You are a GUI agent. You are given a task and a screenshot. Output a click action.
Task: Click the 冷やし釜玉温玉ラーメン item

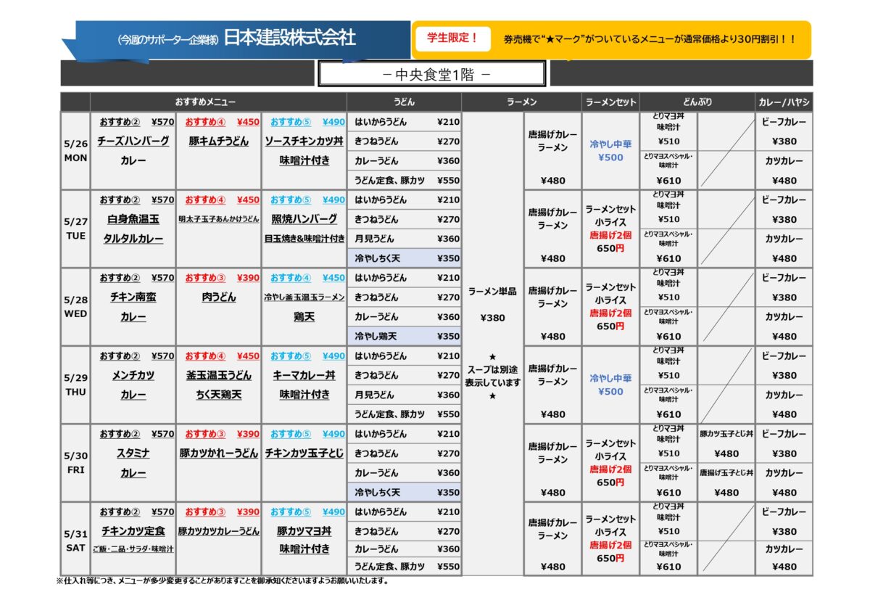(x=304, y=297)
